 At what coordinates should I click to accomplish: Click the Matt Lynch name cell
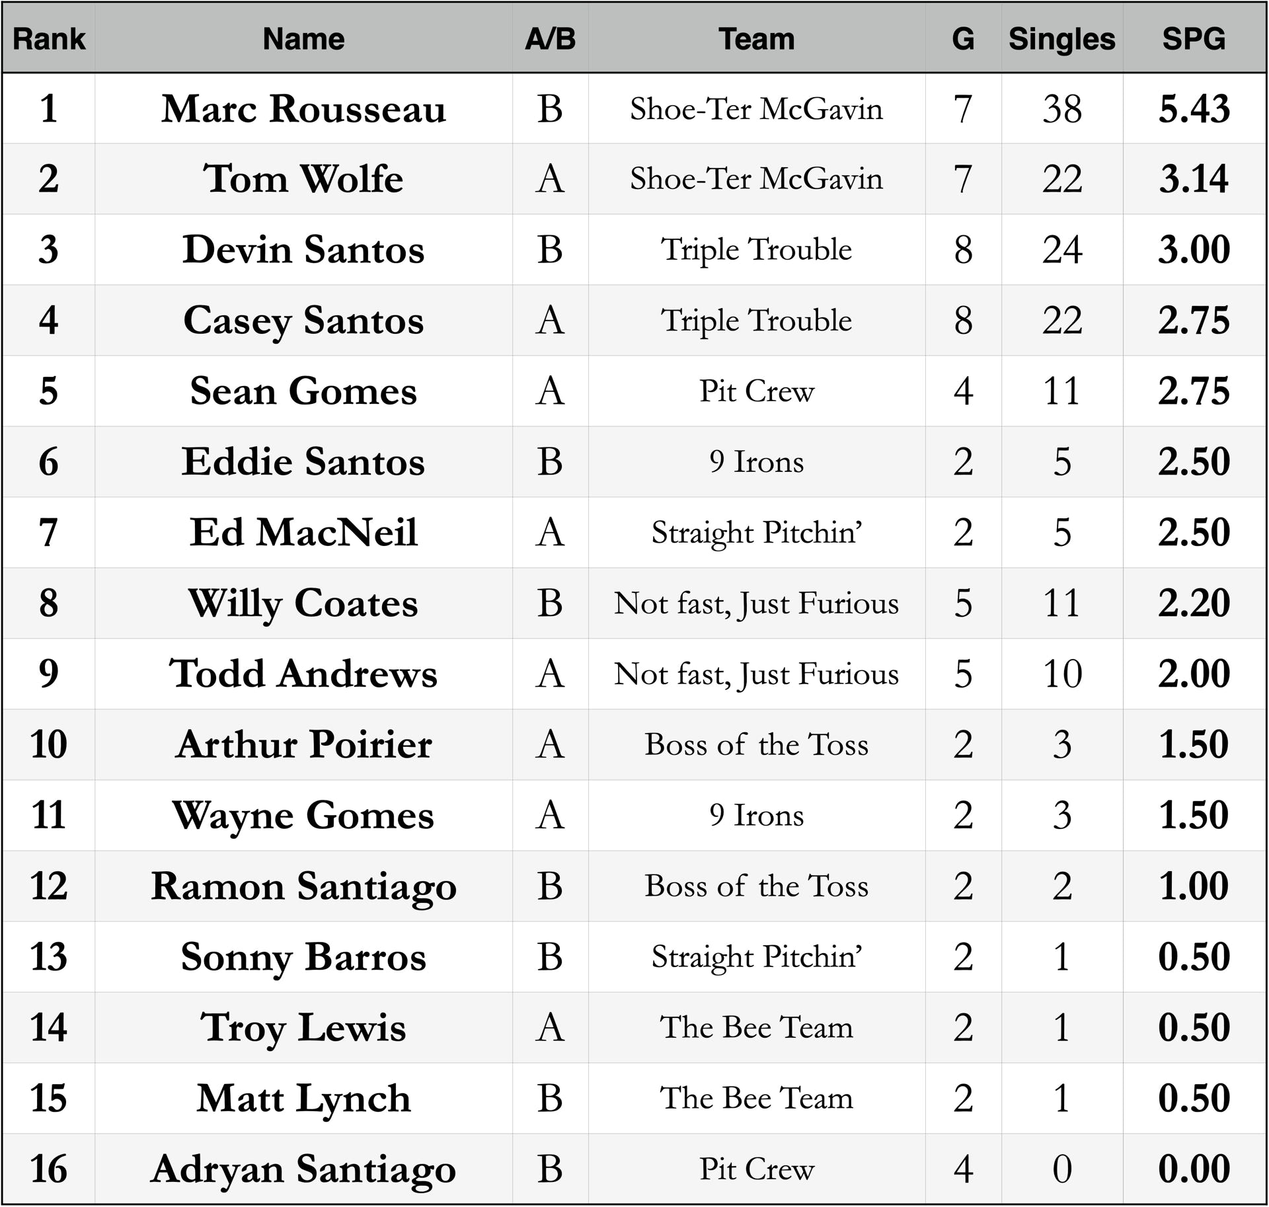303,1098
